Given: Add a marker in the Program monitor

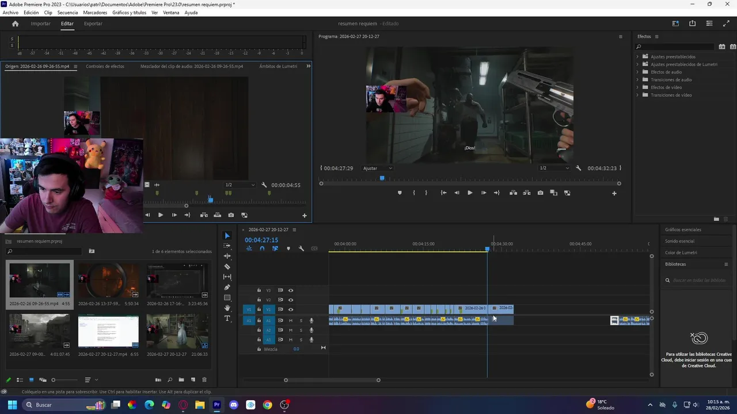Looking at the screenshot, I should coord(400,193).
